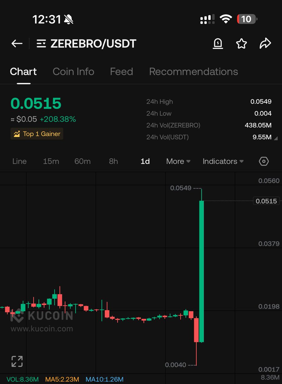
Task: Switch to the Coin Info tab
Action: coord(73,72)
